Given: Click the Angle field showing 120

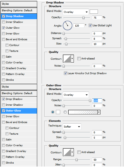Looking at the screenshot, I should [x=79, y=26].
